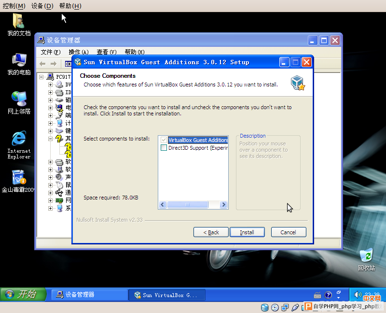
Task: Collapse the 其 other devices node
Action: 50,139
